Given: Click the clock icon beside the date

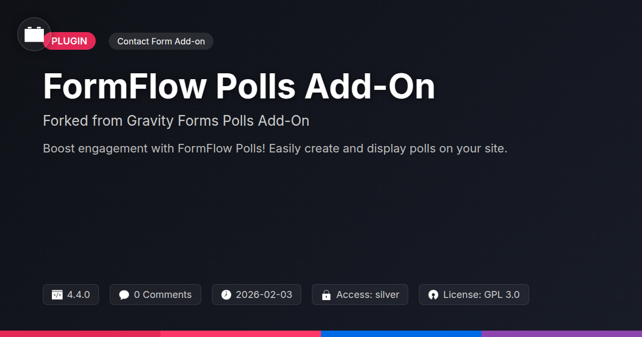Looking at the screenshot, I should (226, 295).
